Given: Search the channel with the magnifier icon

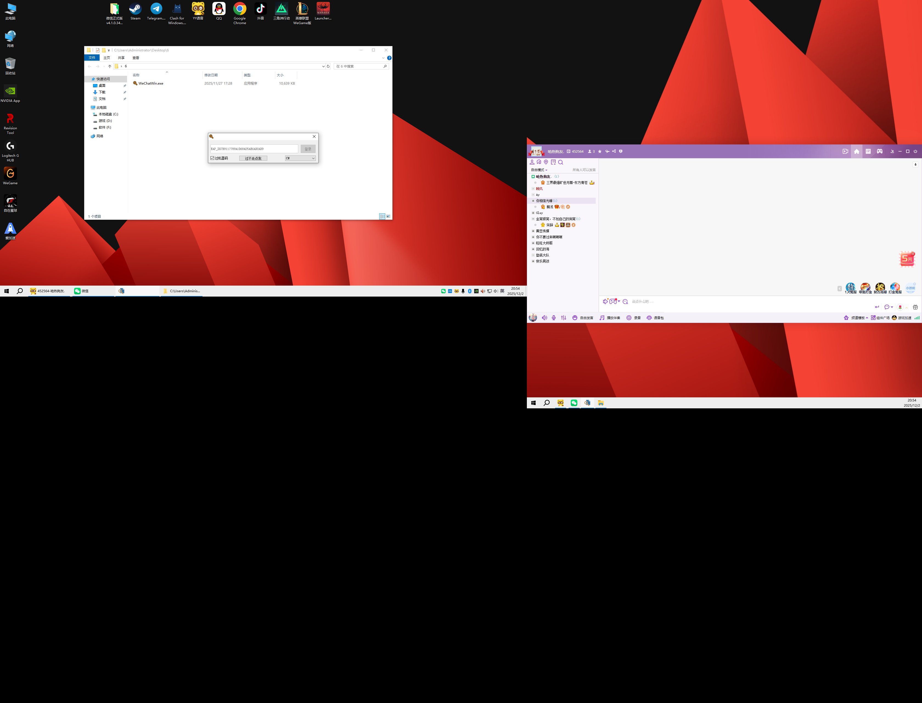Looking at the screenshot, I should coord(561,162).
